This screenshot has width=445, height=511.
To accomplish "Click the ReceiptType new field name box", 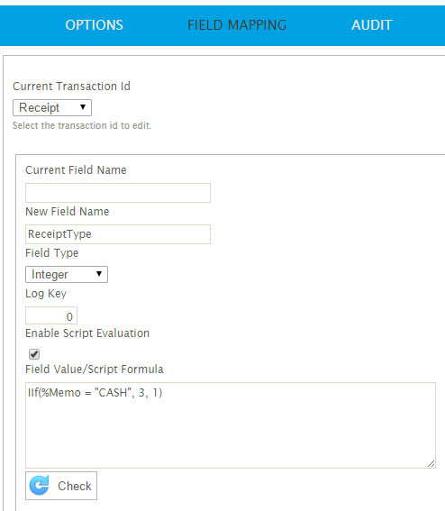I will (118, 234).
